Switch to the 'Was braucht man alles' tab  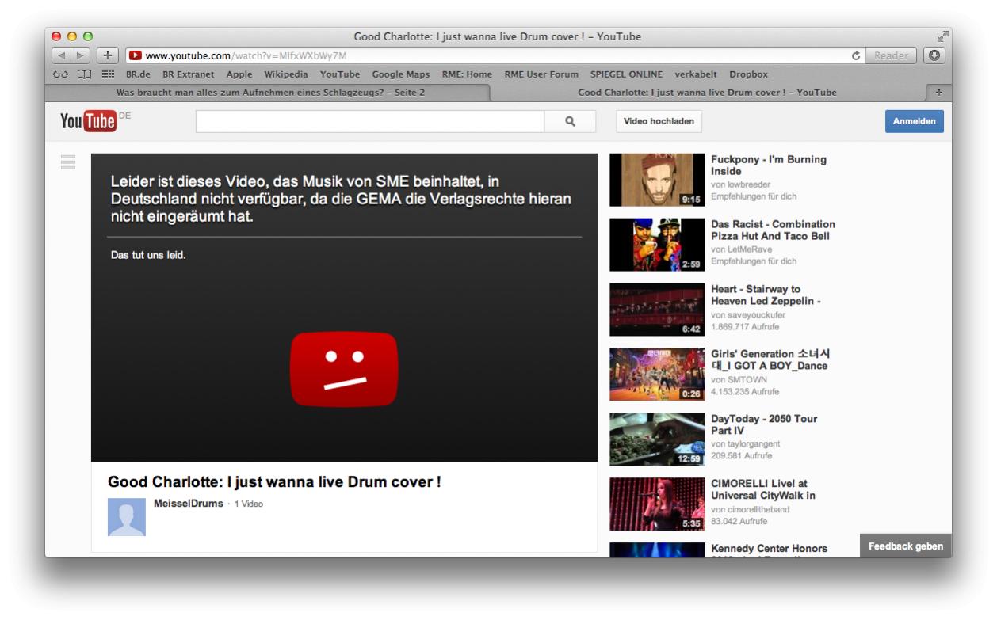coord(269,93)
